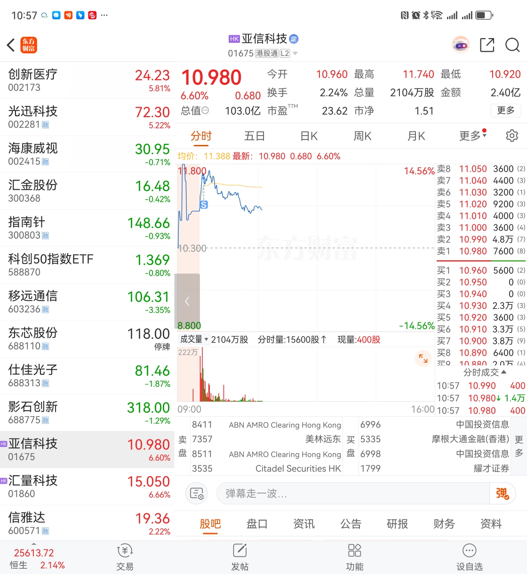Select 信雅达 in stock list

tap(87, 524)
